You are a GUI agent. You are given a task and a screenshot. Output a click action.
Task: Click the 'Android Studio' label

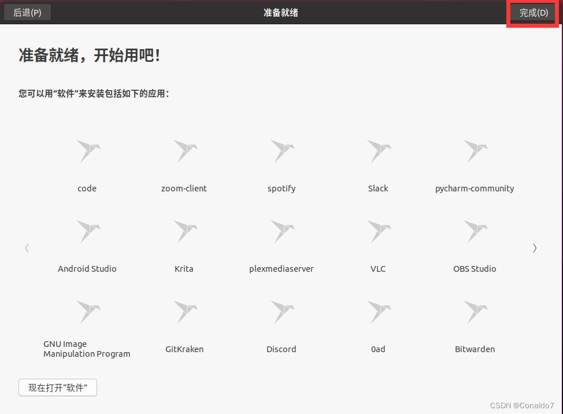(87, 269)
